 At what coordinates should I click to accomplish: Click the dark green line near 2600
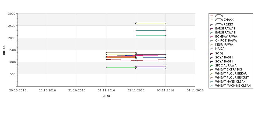150,23
